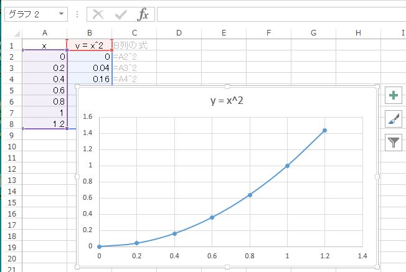Click inside the Name Box showing グラフ 2
406x272 pixels.
click(31, 14)
